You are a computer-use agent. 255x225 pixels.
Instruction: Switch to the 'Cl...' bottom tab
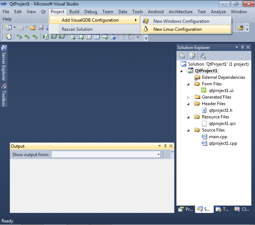(x=242, y=209)
